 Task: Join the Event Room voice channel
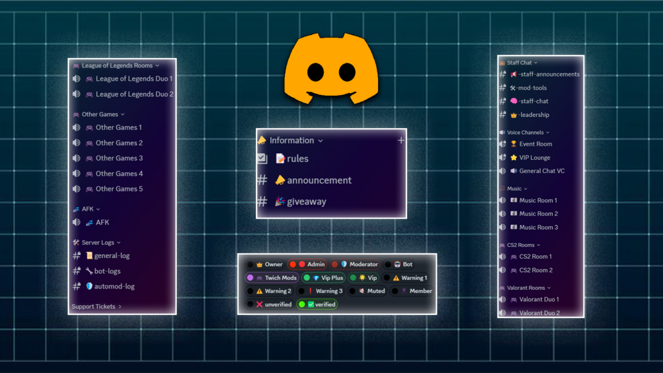526,144
